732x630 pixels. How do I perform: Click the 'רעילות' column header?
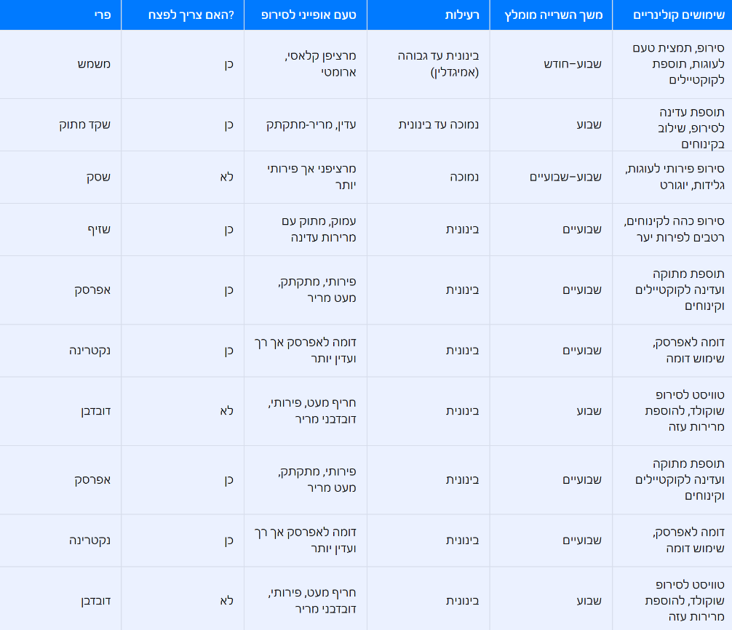(428, 15)
